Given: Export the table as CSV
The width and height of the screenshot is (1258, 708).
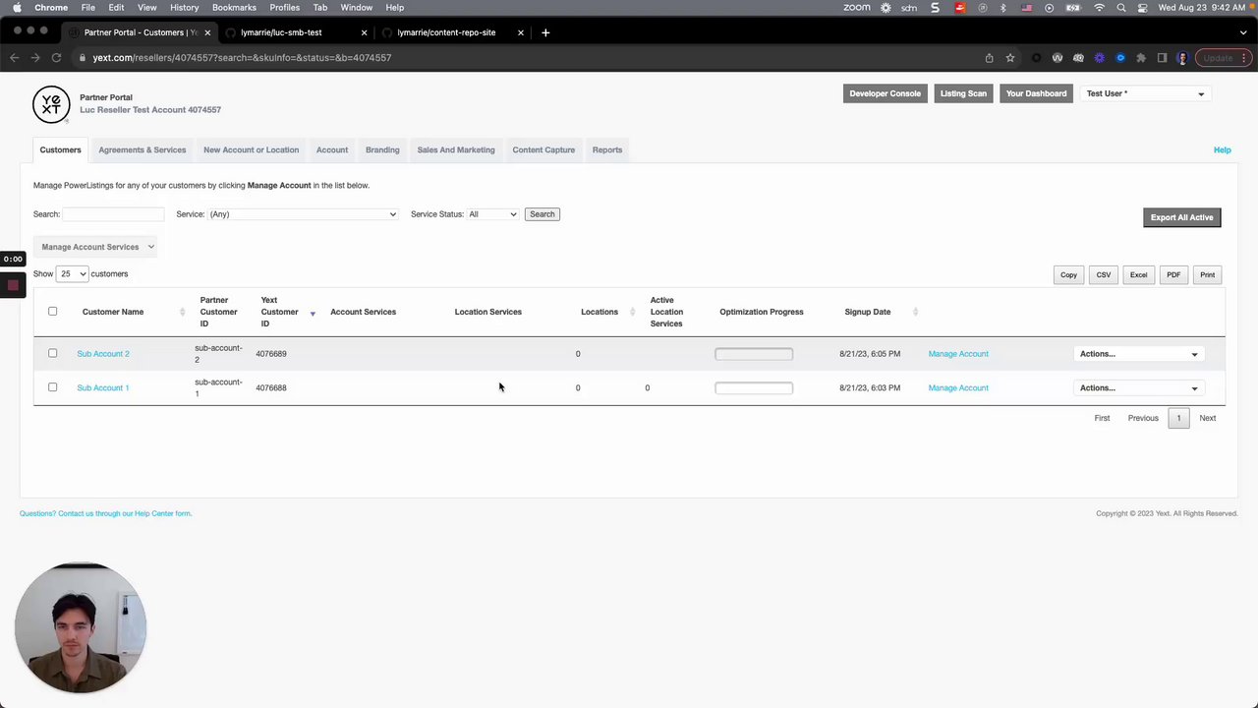Looking at the screenshot, I should 1104,275.
